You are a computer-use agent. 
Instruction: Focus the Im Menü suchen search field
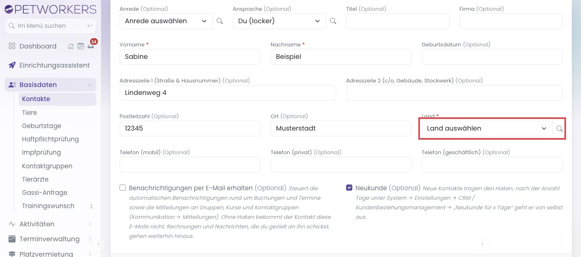[51, 26]
